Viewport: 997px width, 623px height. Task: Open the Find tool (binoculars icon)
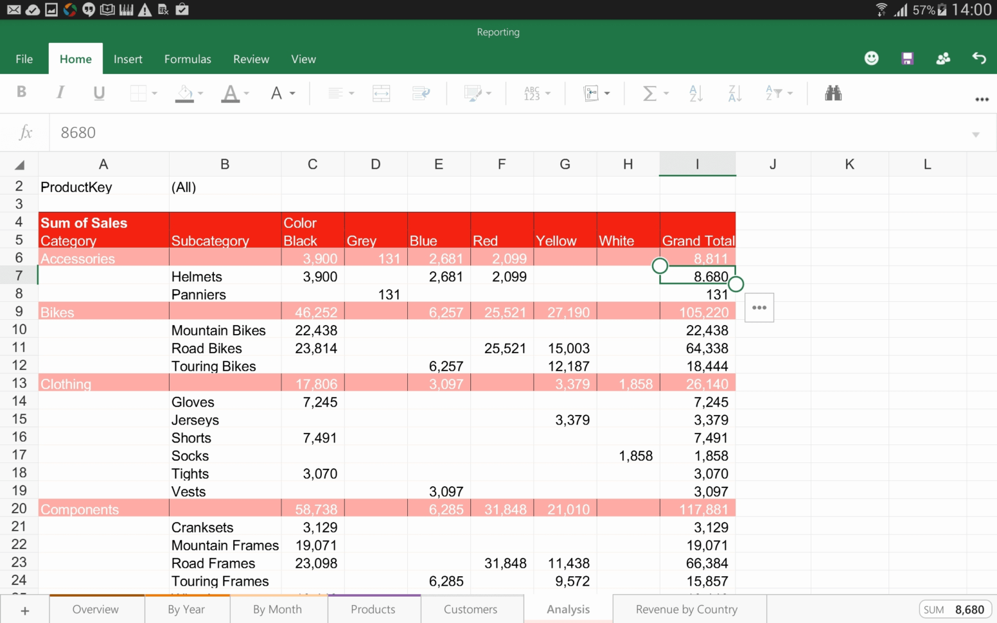(833, 93)
